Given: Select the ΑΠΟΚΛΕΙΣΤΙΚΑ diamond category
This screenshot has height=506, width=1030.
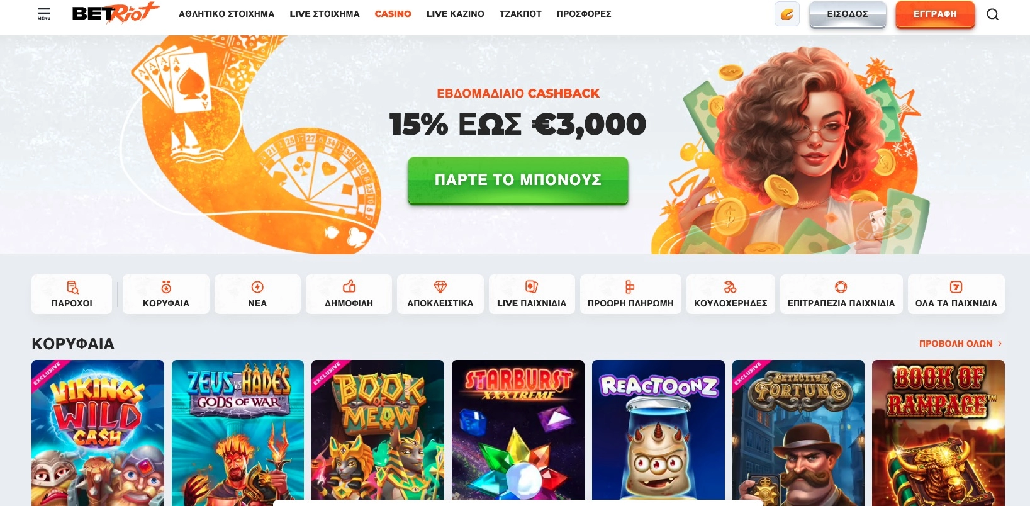Looking at the screenshot, I should 440,294.
